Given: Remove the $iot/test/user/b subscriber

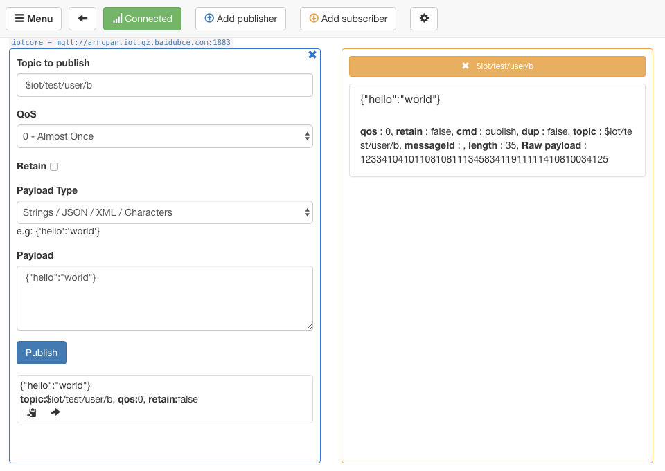Looking at the screenshot, I should [x=465, y=66].
